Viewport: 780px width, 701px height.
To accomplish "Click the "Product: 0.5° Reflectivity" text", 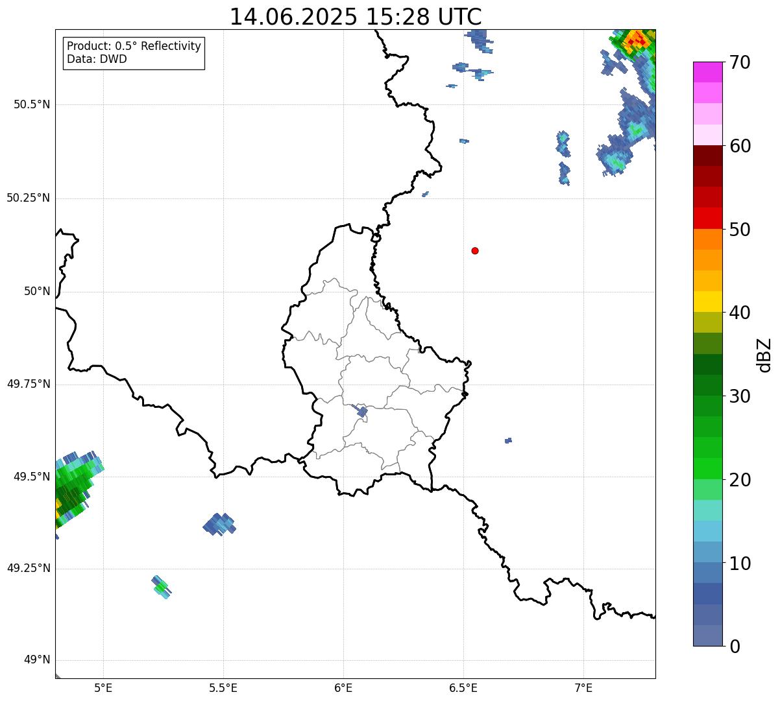I will click(x=134, y=47).
